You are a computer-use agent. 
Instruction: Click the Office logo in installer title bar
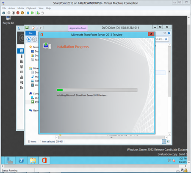[x=42, y=35]
